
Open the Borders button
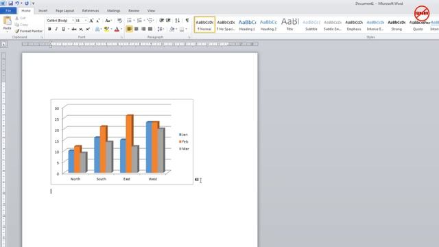tap(182, 29)
